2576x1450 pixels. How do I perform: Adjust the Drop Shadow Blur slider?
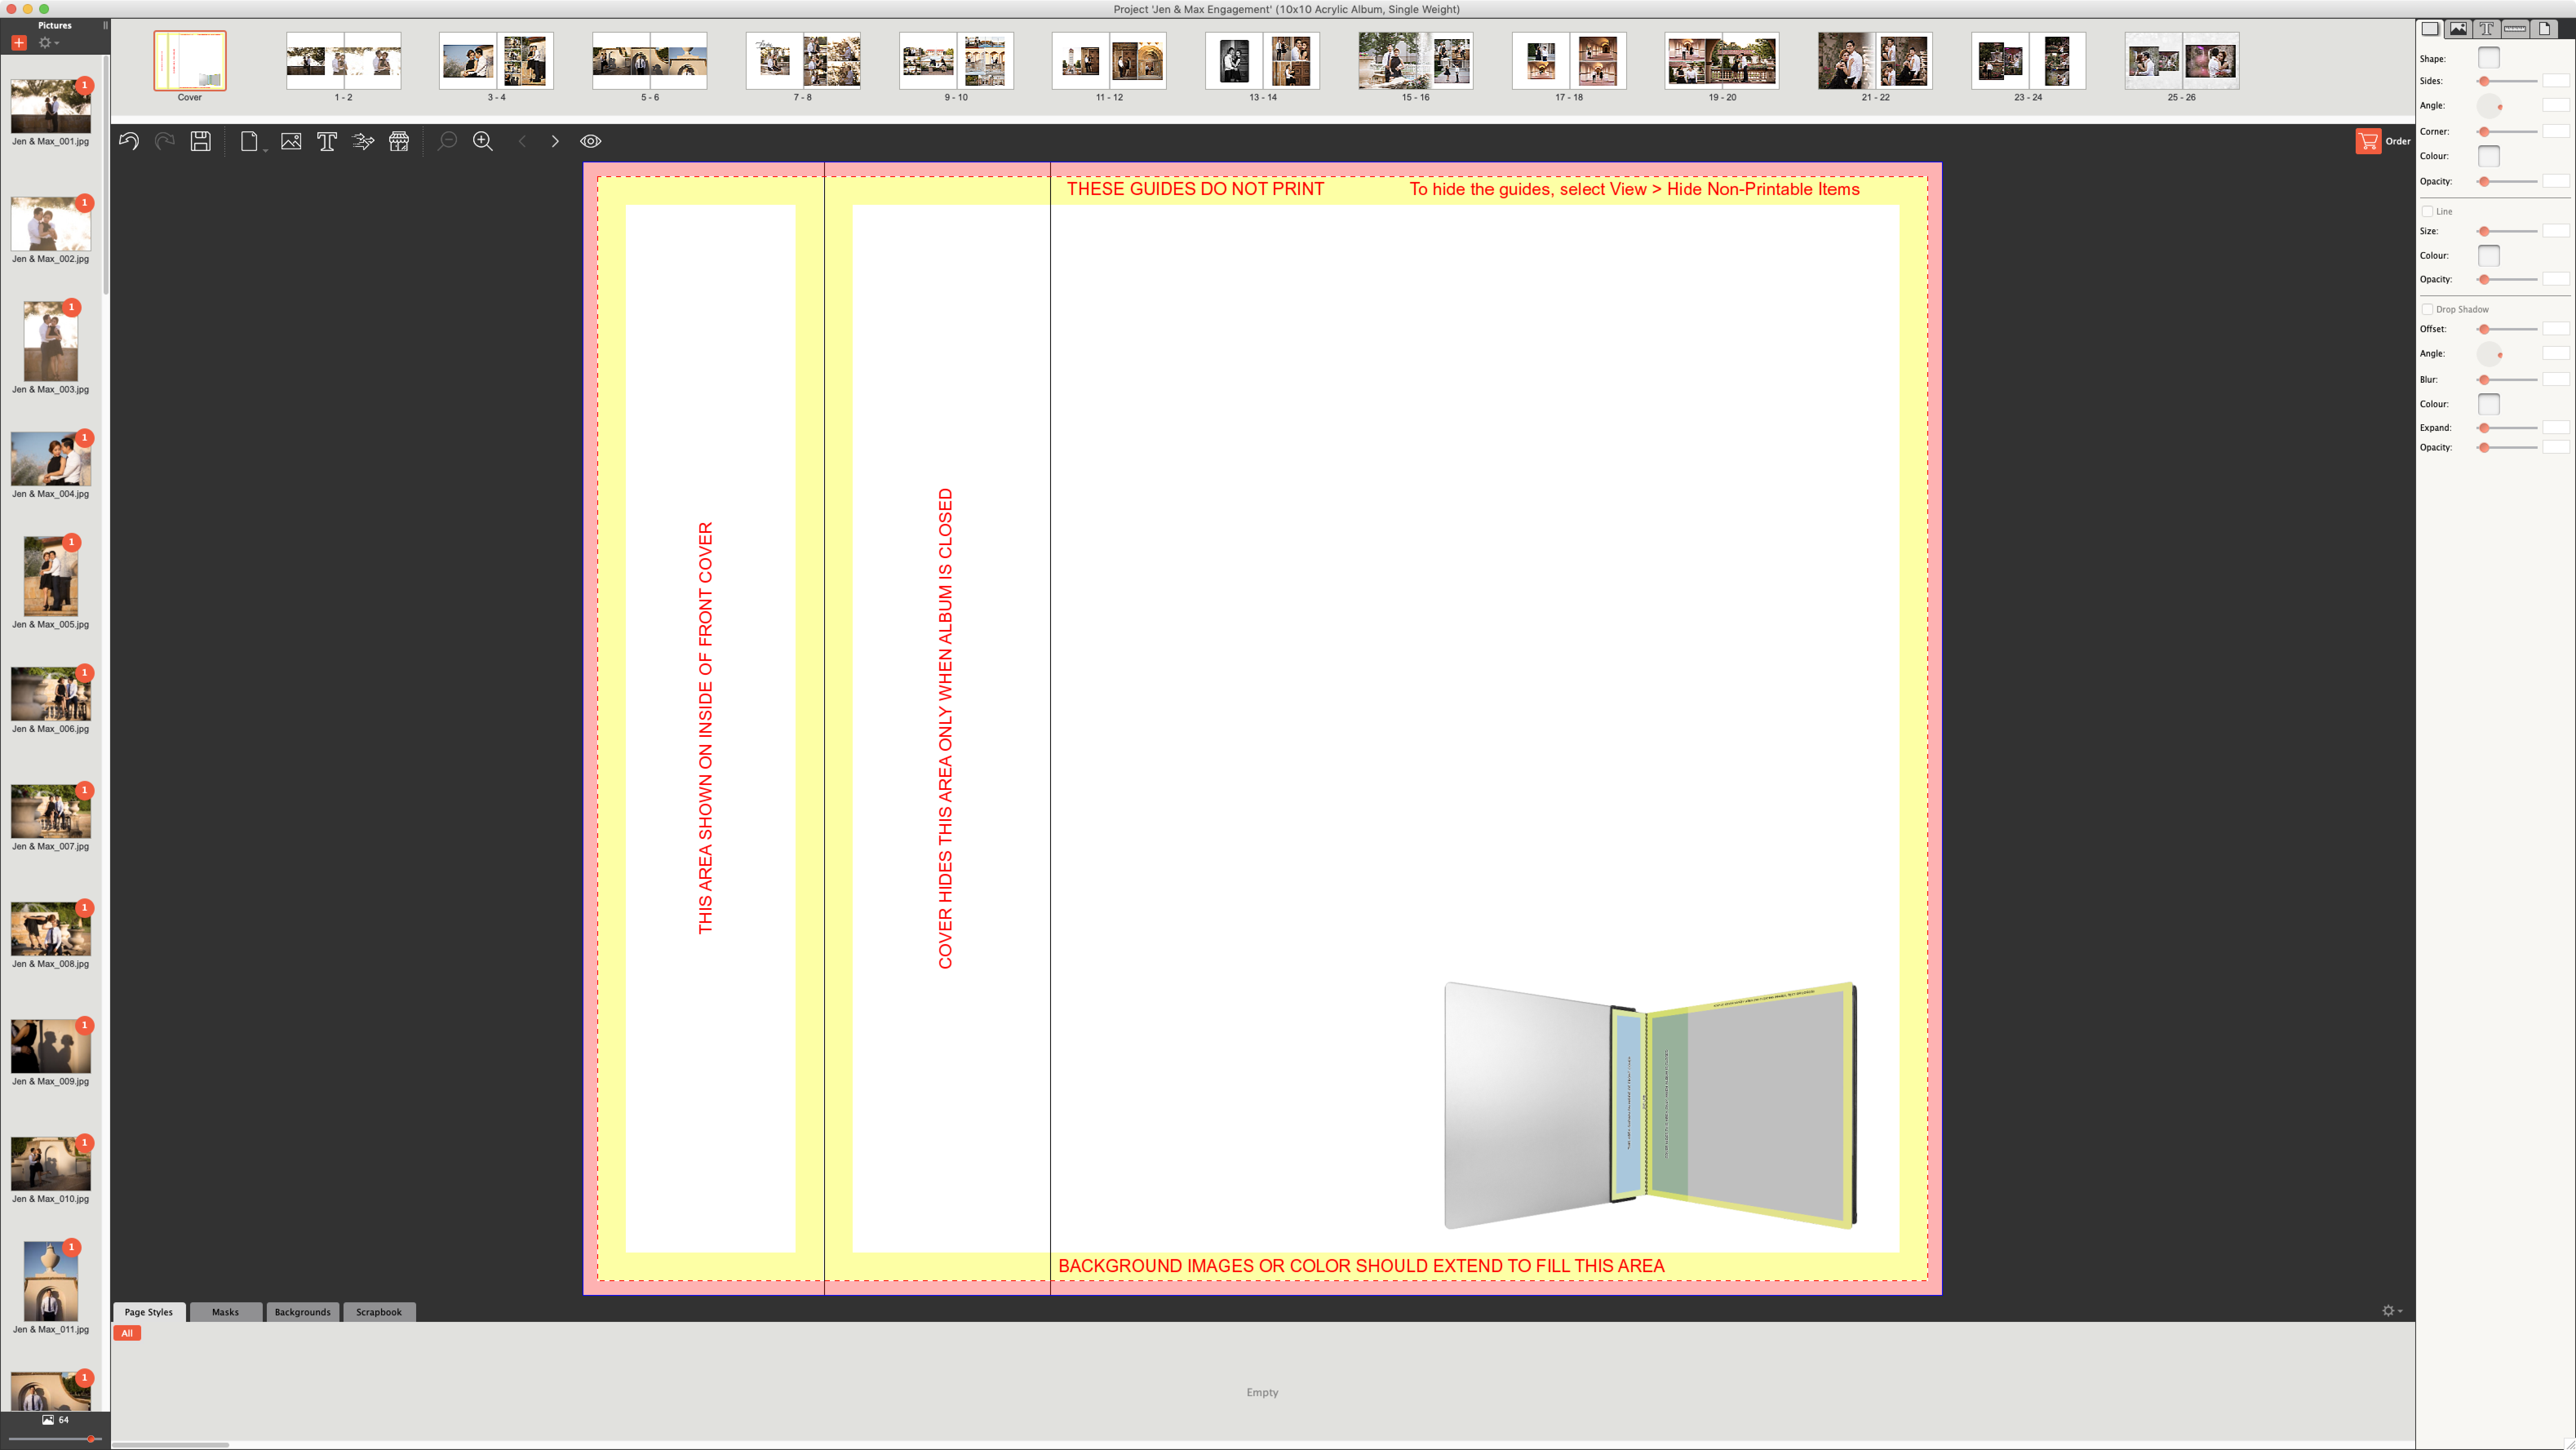tap(2507, 380)
